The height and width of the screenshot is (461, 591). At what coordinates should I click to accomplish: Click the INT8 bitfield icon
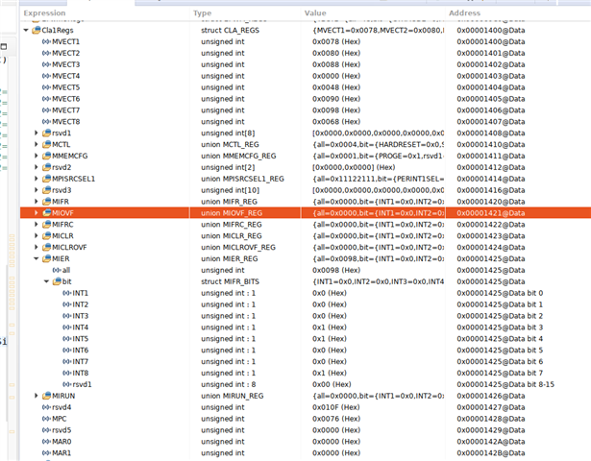[x=67, y=373]
